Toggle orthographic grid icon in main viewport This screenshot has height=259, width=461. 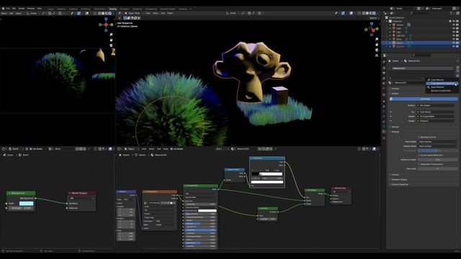tap(377, 55)
